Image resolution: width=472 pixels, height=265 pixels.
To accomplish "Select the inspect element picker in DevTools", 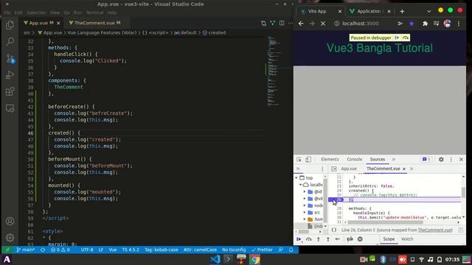I will pos(299,160).
